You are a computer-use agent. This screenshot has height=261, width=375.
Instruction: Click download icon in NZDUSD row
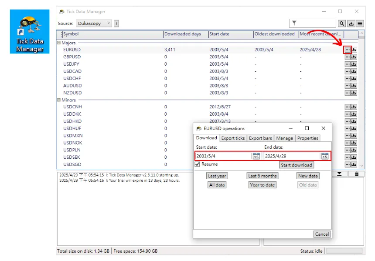(354, 93)
